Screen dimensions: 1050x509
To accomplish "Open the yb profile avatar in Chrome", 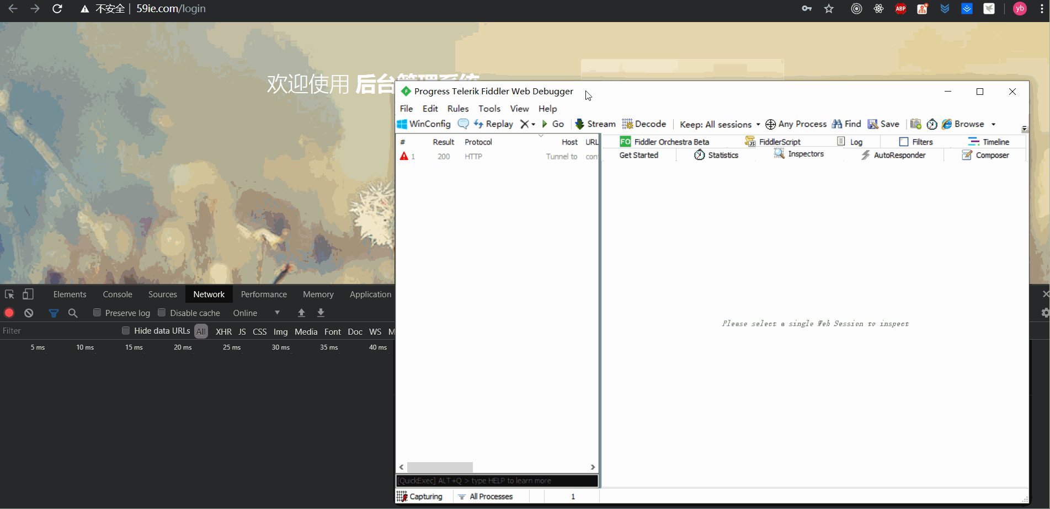I will tap(1020, 8).
